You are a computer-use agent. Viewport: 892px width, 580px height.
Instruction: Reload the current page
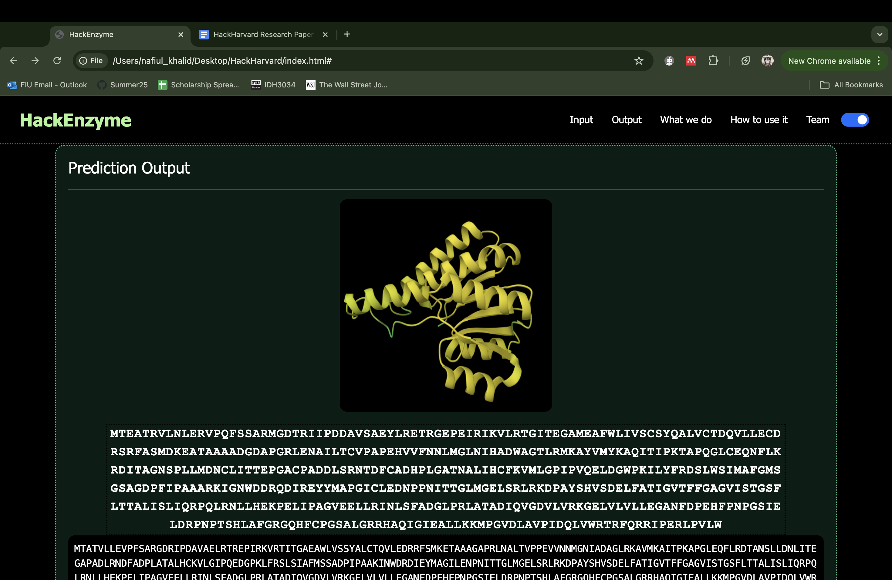[57, 61]
